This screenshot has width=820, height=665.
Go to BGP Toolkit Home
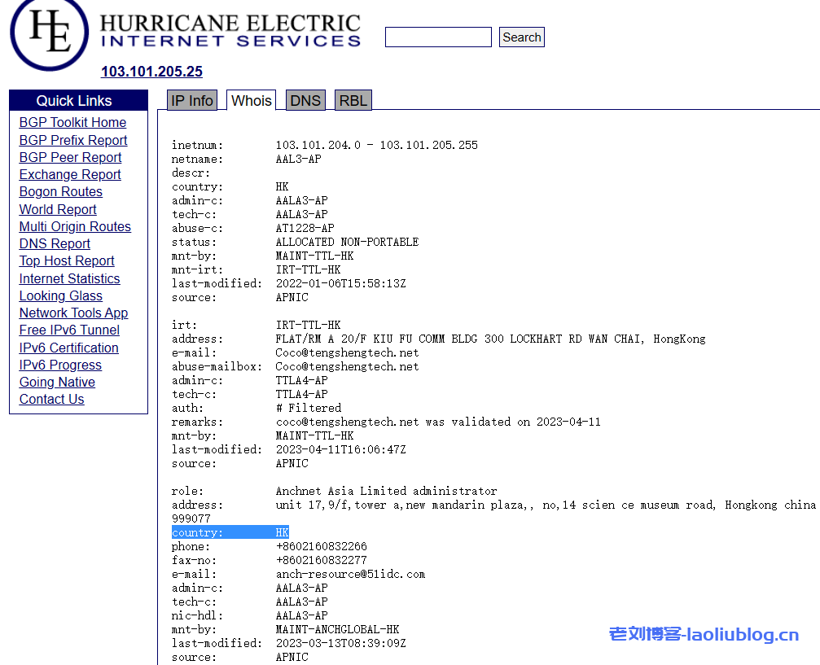(x=72, y=123)
